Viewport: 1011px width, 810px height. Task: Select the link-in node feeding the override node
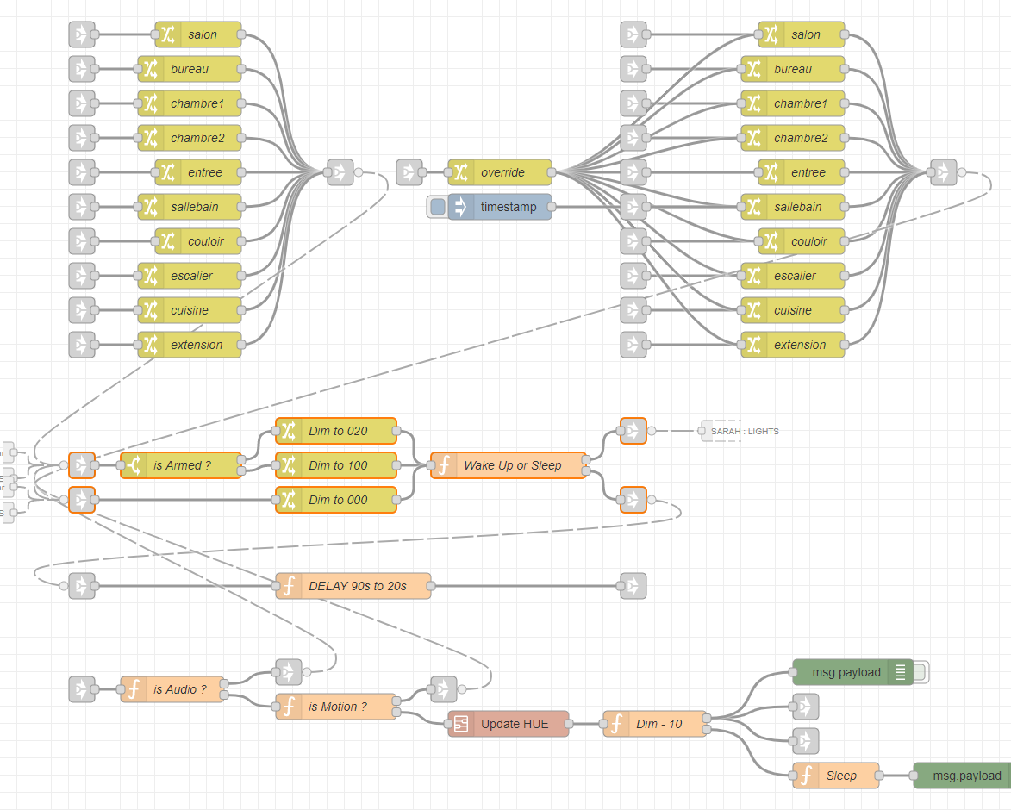[409, 172]
